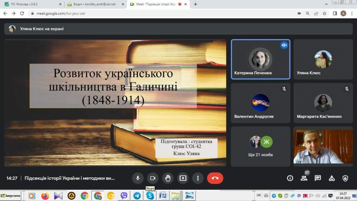Select Катерина Печенюк's video tile
Screen dimensions: 357x201
click(260, 59)
